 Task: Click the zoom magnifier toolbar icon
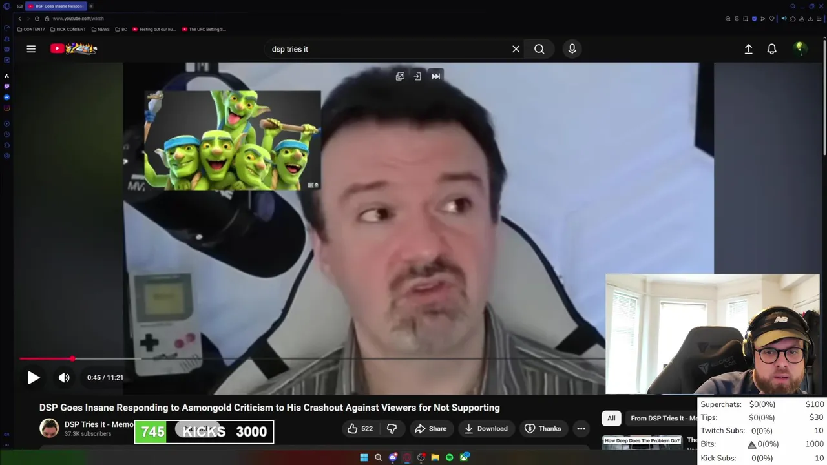coord(728,19)
